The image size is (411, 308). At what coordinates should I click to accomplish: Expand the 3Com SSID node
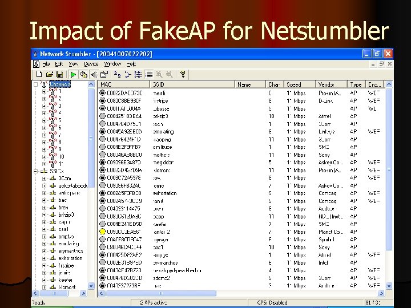click(x=44, y=179)
